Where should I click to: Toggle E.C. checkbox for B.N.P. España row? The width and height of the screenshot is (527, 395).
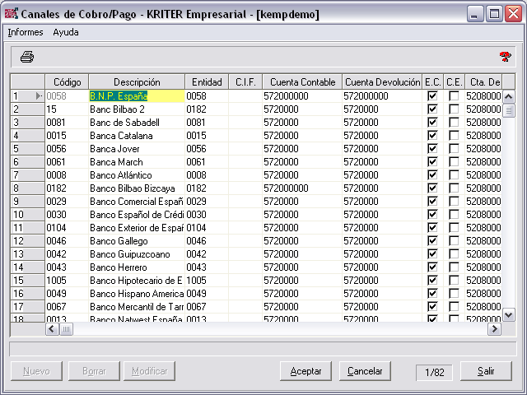click(x=432, y=96)
